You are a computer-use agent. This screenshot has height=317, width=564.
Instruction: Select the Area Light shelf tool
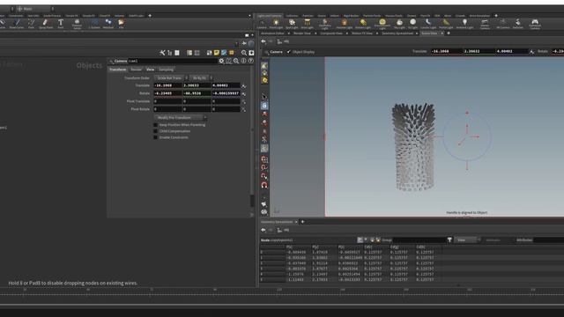[308, 24]
